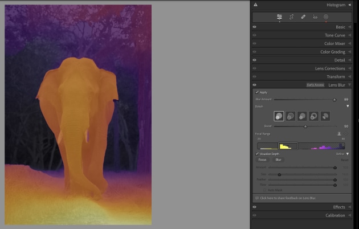Select the Red Eye correction tool icon
The height and width of the screenshot is (229, 359).
[x=315, y=17]
